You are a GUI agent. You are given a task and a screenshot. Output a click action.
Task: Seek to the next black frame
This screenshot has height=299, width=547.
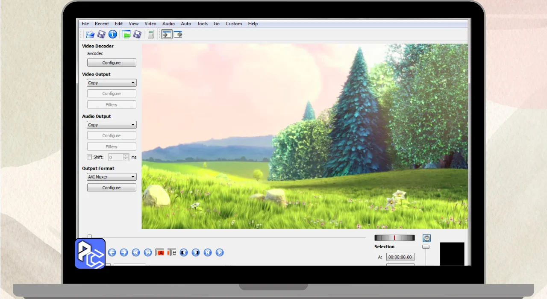196,252
